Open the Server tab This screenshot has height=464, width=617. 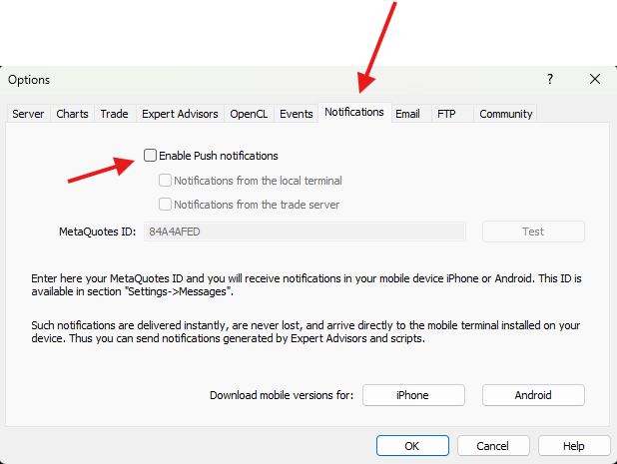coord(28,114)
